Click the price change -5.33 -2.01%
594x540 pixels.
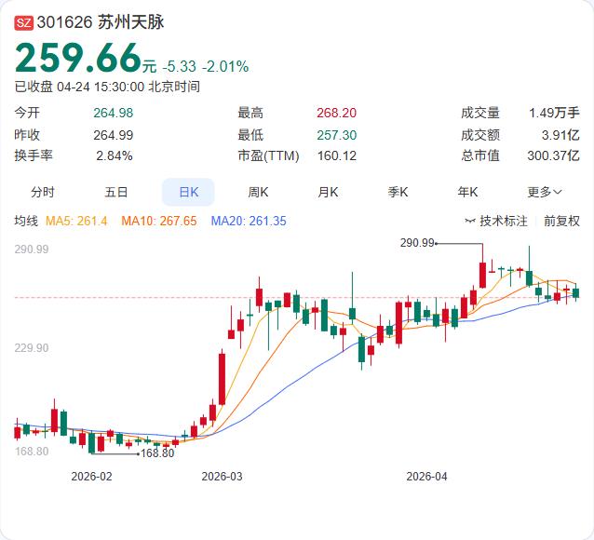pos(206,67)
